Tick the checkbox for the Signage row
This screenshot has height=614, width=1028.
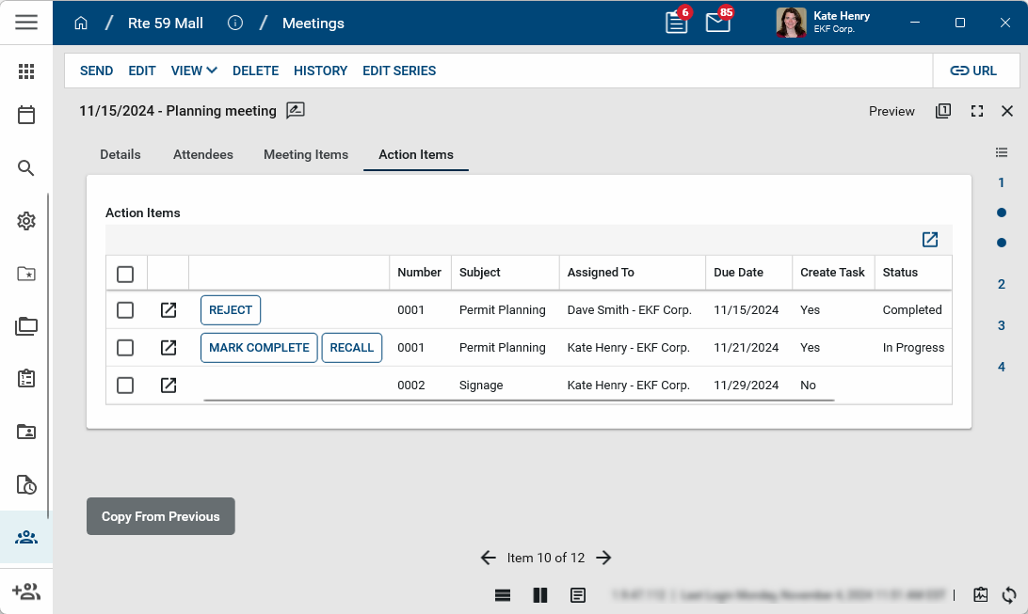(x=125, y=386)
